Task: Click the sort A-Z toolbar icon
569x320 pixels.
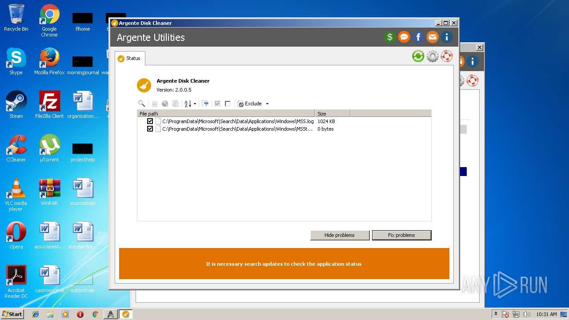Action: pos(188,104)
